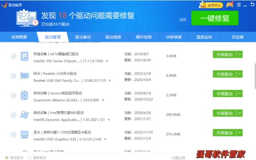This screenshot has height=160, width=256.
Task: Uncheck the 英特尔显卡驱动 row
Action: pyautogui.click(x=14, y=135)
